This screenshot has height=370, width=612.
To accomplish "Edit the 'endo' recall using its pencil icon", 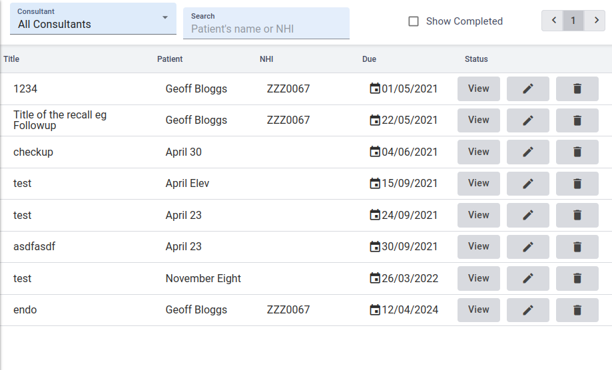I will [527, 309].
